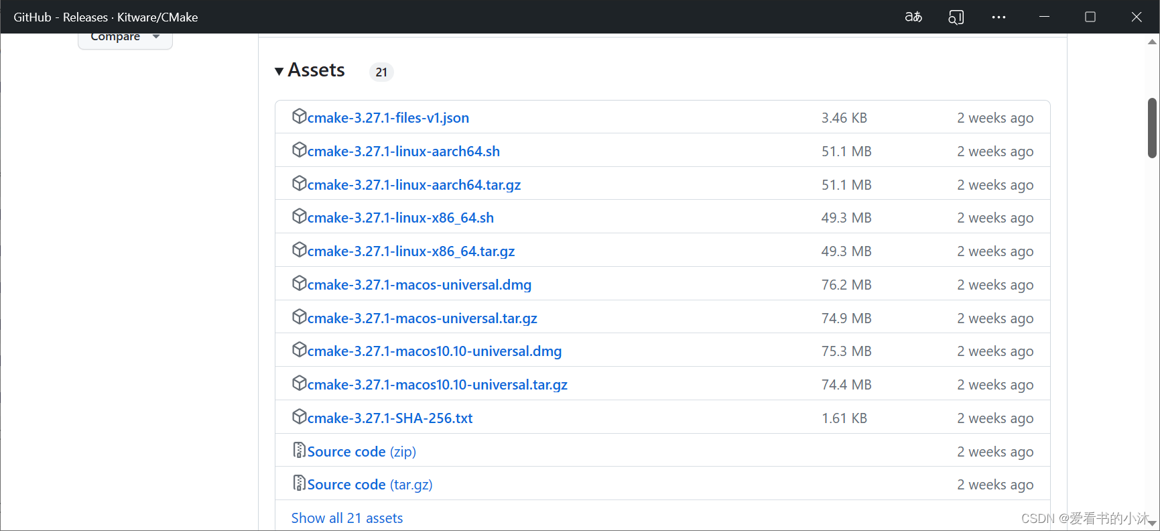Click the cast/sidebar search icon in title bar

(x=956, y=17)
